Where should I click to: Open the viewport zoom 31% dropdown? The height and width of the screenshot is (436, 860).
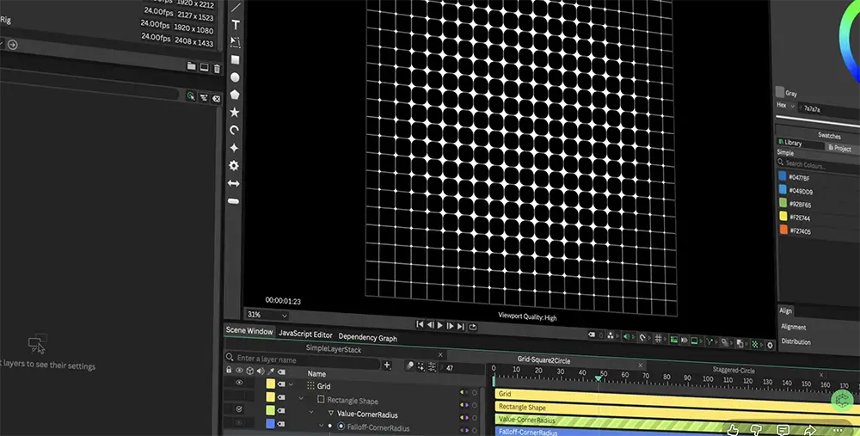tap(267, 315)
